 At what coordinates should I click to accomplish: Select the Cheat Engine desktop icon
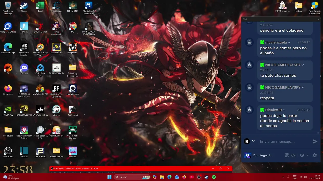[57, 7]
